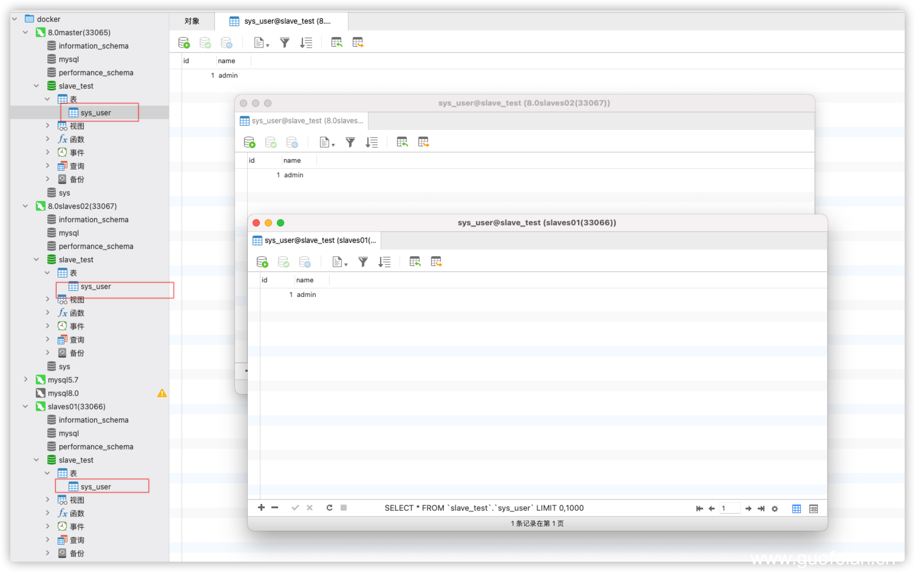This screenshot has width=915, height=572.
Task: Click export wizard icon in main window toolbar
Action: coord(357,43)
